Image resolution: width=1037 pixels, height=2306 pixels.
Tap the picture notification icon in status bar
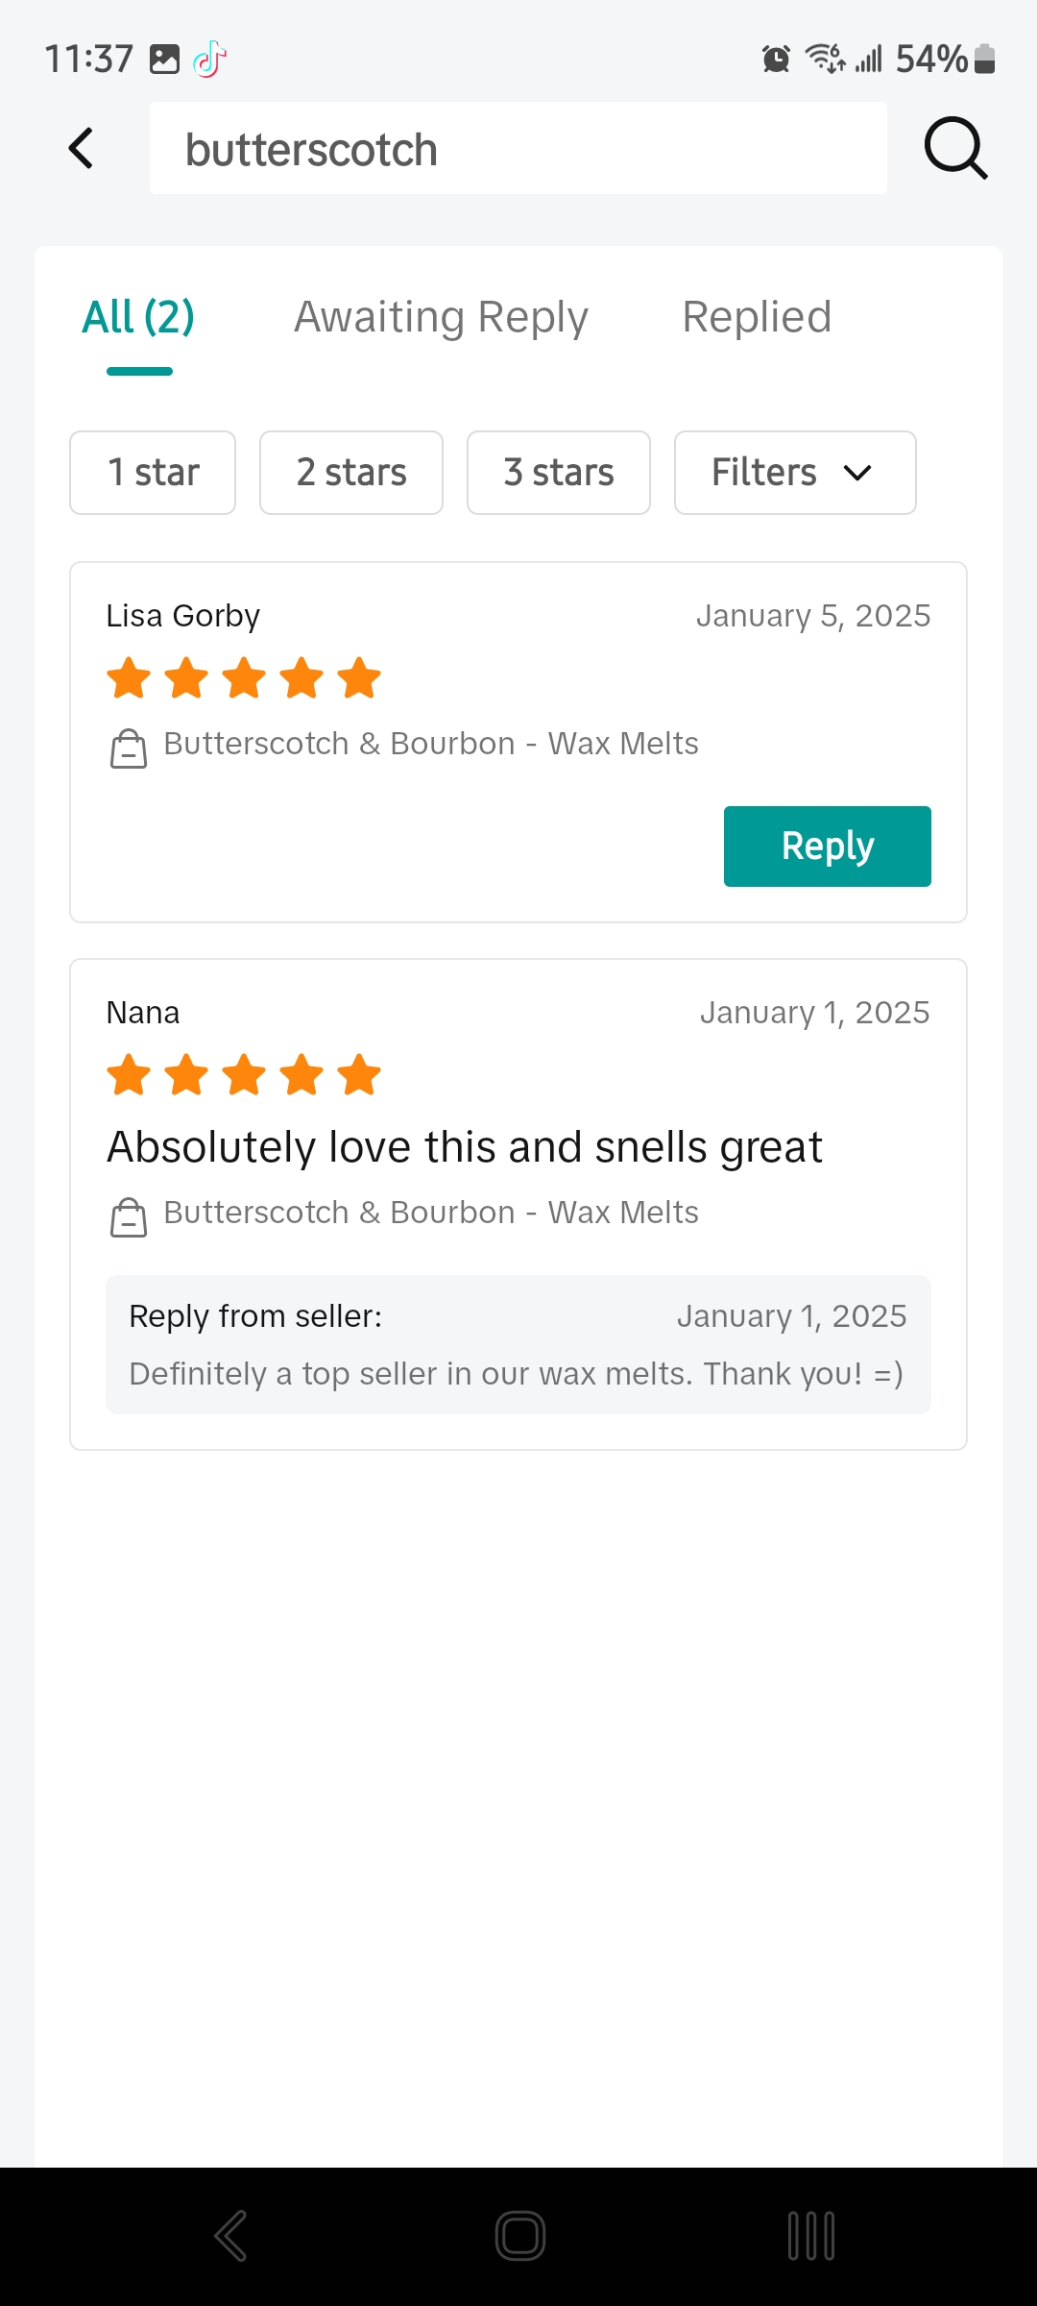[164, 60]
